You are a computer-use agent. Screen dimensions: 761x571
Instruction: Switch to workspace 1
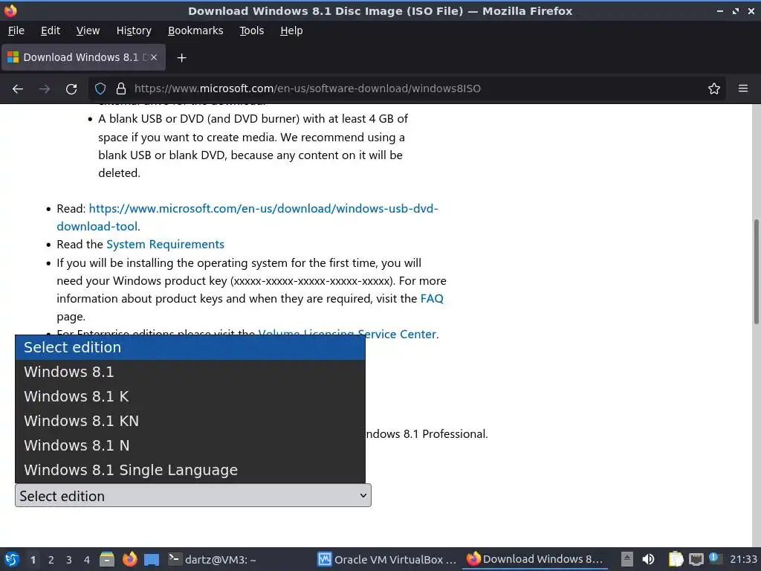(x=33, y=560)
